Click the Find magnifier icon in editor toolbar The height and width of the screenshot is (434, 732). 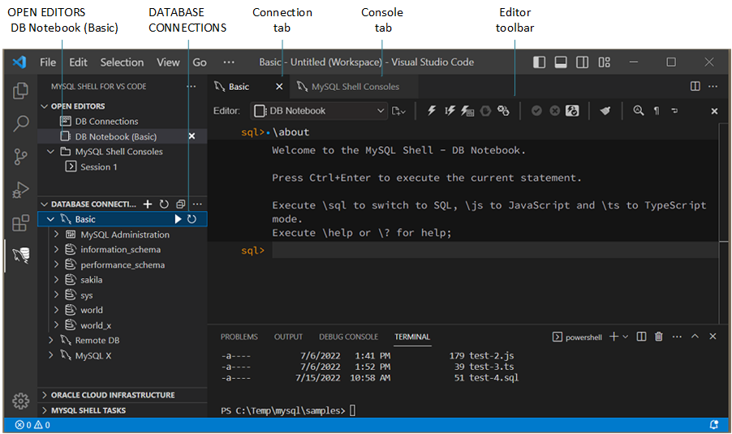pyautogui.click(x=639, y=111)
